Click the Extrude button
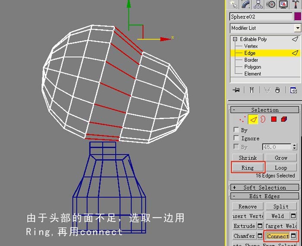 coord(244,226)
